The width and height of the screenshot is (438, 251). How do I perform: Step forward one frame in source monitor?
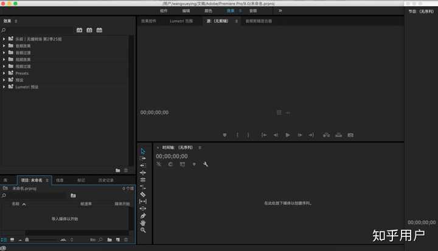299,135
